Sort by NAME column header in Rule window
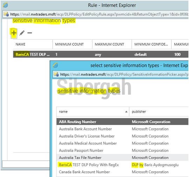Viewport: 189px width, 177px height. (33, 44)
